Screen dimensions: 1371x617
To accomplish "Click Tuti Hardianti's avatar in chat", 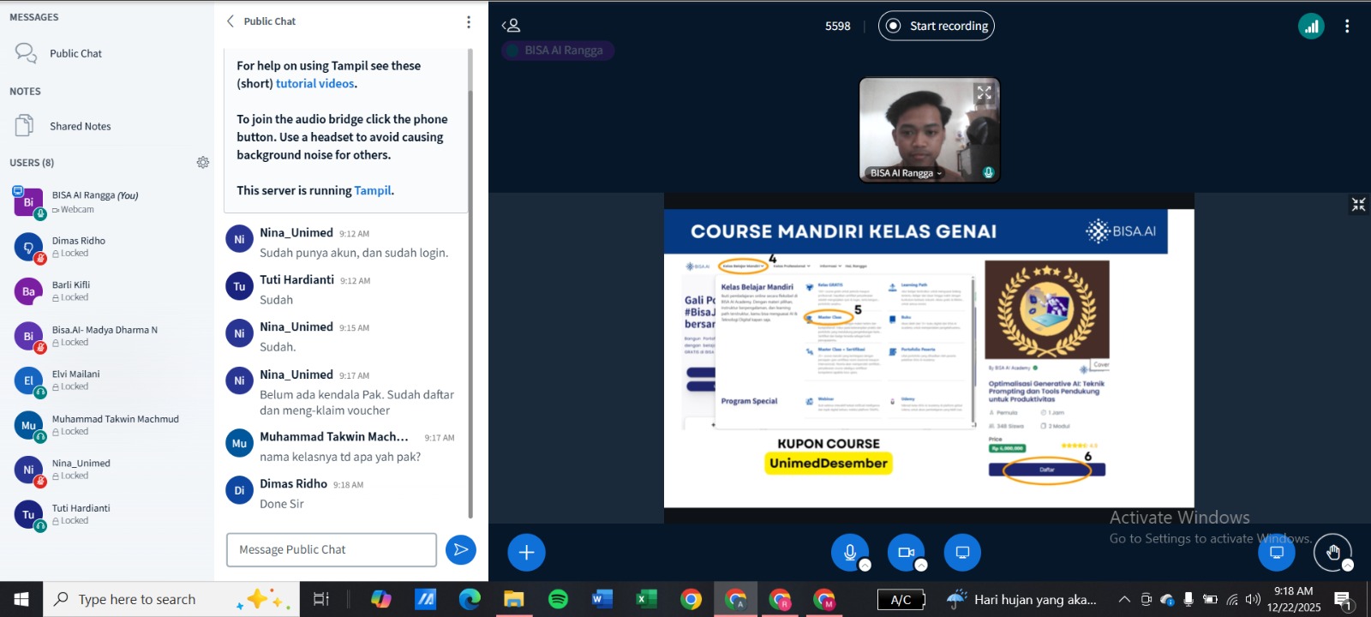I will [239, 287].
